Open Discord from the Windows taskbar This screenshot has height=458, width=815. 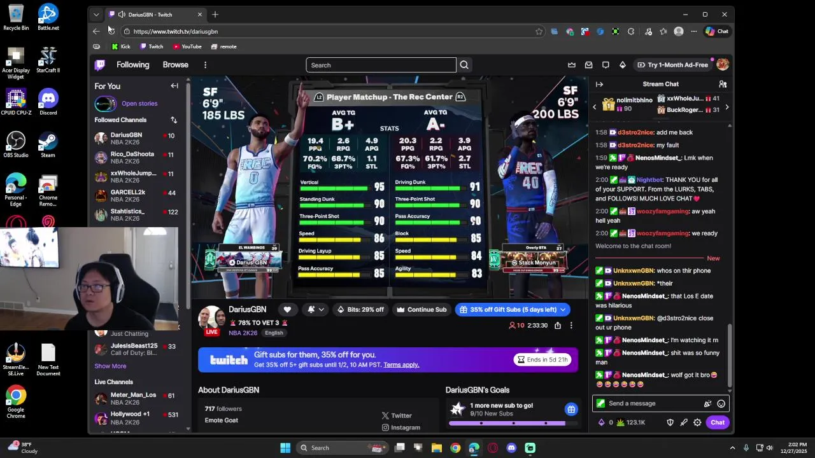click(x=511, y=448)
